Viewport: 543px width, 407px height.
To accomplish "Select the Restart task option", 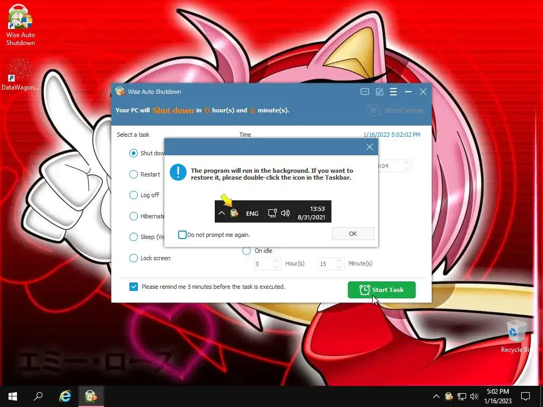I will coord(133,174).
